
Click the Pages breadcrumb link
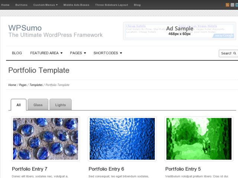[23, 85]
